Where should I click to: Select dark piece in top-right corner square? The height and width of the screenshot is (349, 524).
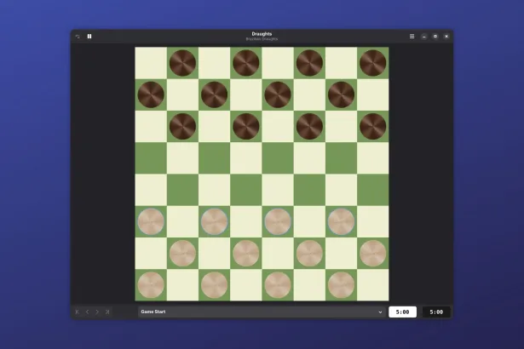(x=372, y=63)
